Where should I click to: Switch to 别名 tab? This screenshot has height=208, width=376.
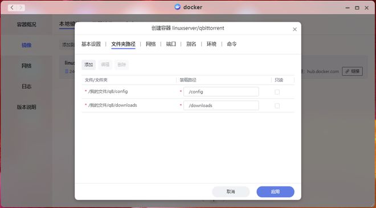pos(191,44)
